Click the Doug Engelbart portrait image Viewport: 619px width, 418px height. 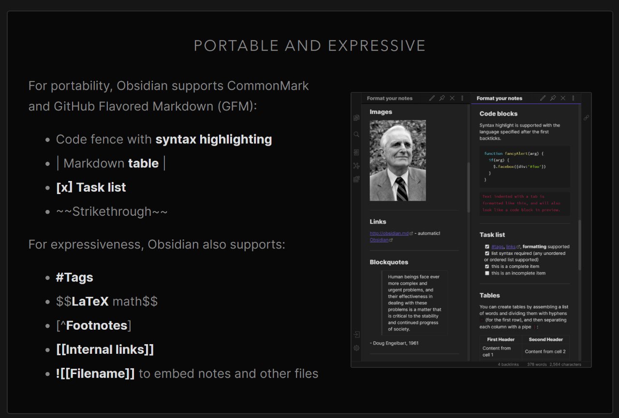tap(398, 160)
